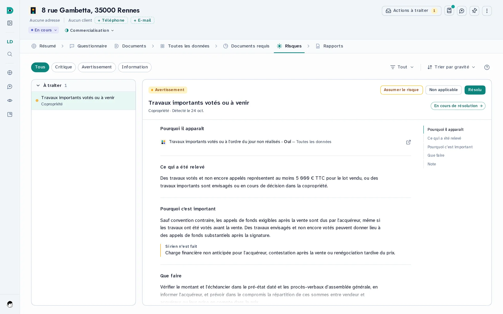Open external link for Travaux importants data
503x314 pixels.
coord(408,142)
